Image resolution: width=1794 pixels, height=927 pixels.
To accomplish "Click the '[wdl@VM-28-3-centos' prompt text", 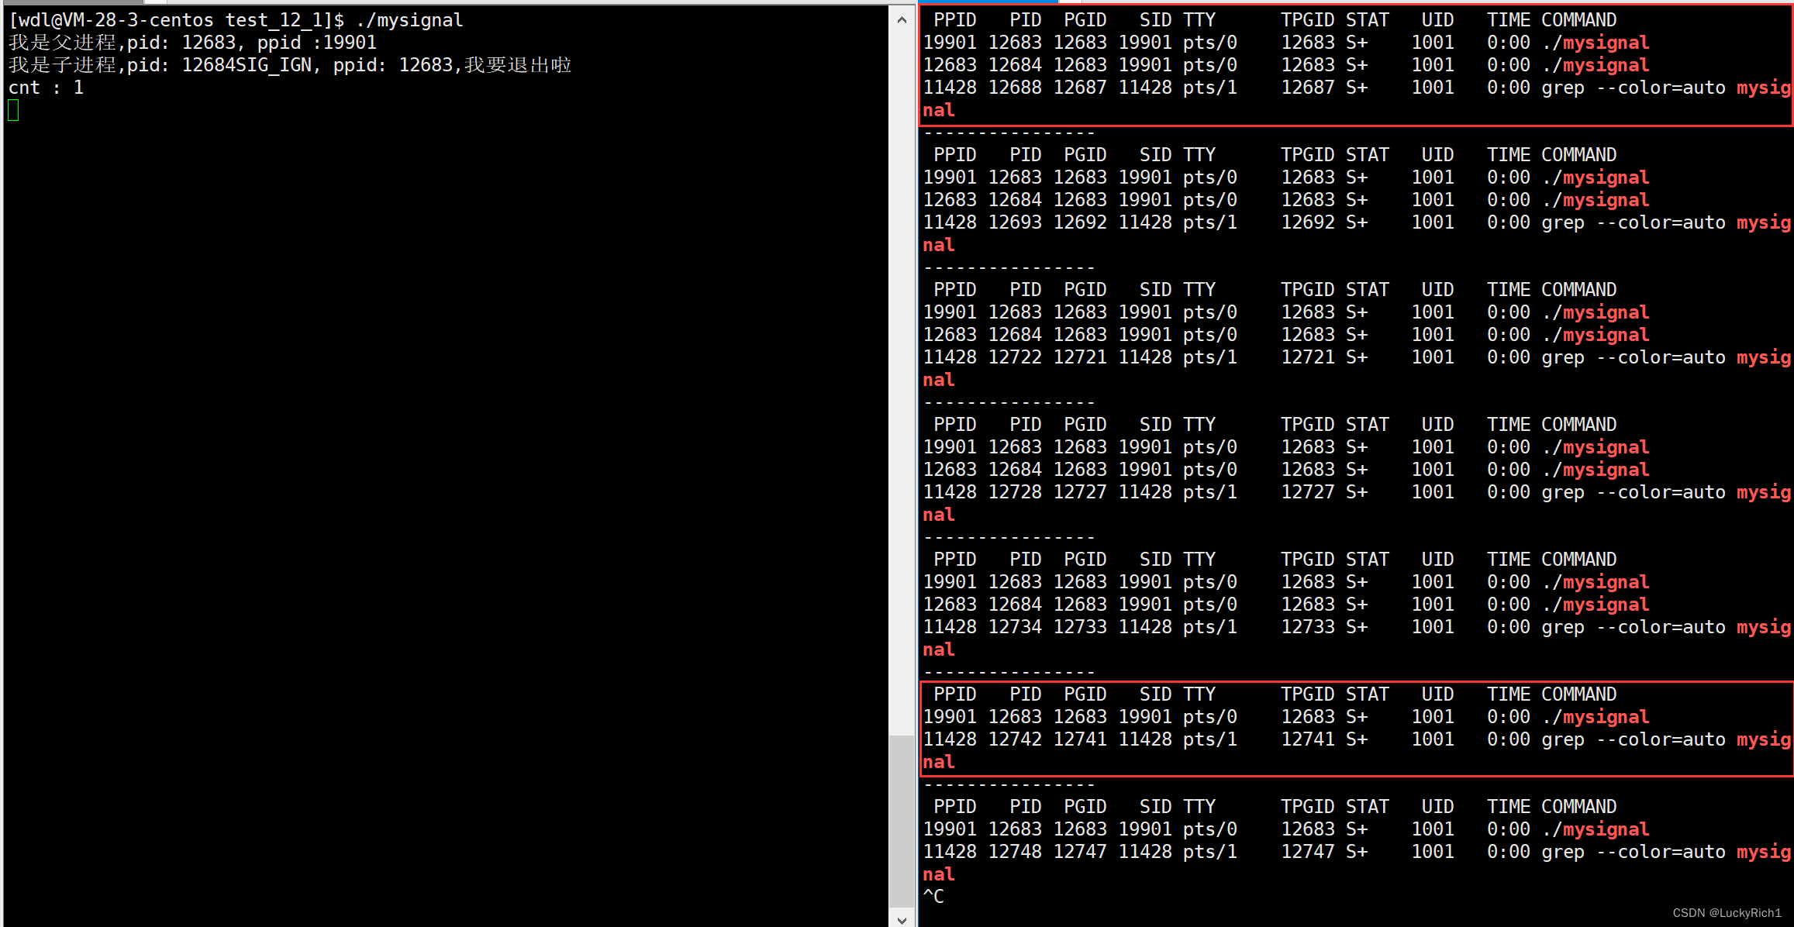I will (x=111, y=20).
